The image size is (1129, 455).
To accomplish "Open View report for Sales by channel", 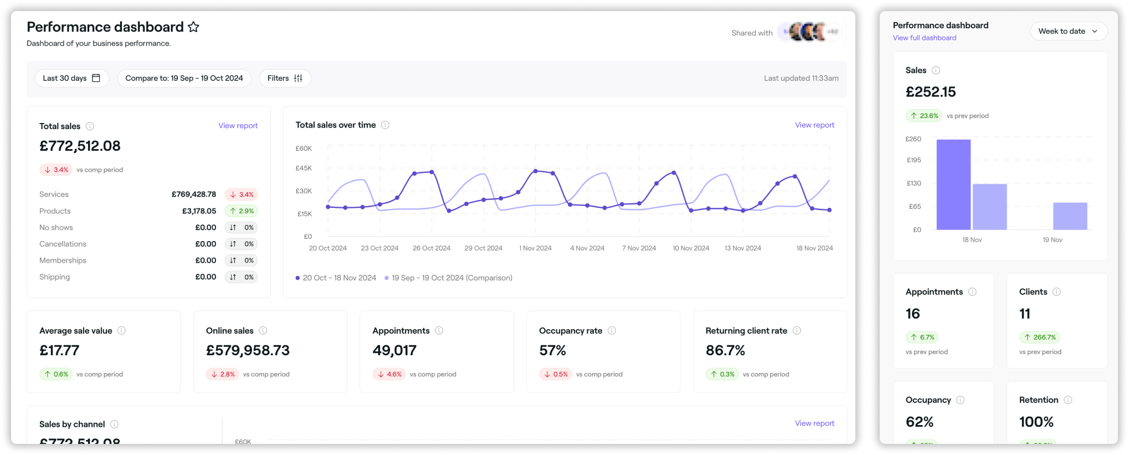I will click(x=814, y=423).
